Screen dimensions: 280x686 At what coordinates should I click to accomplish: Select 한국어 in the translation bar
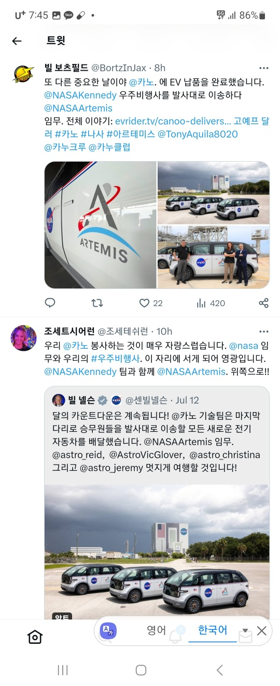pos(213,630)
